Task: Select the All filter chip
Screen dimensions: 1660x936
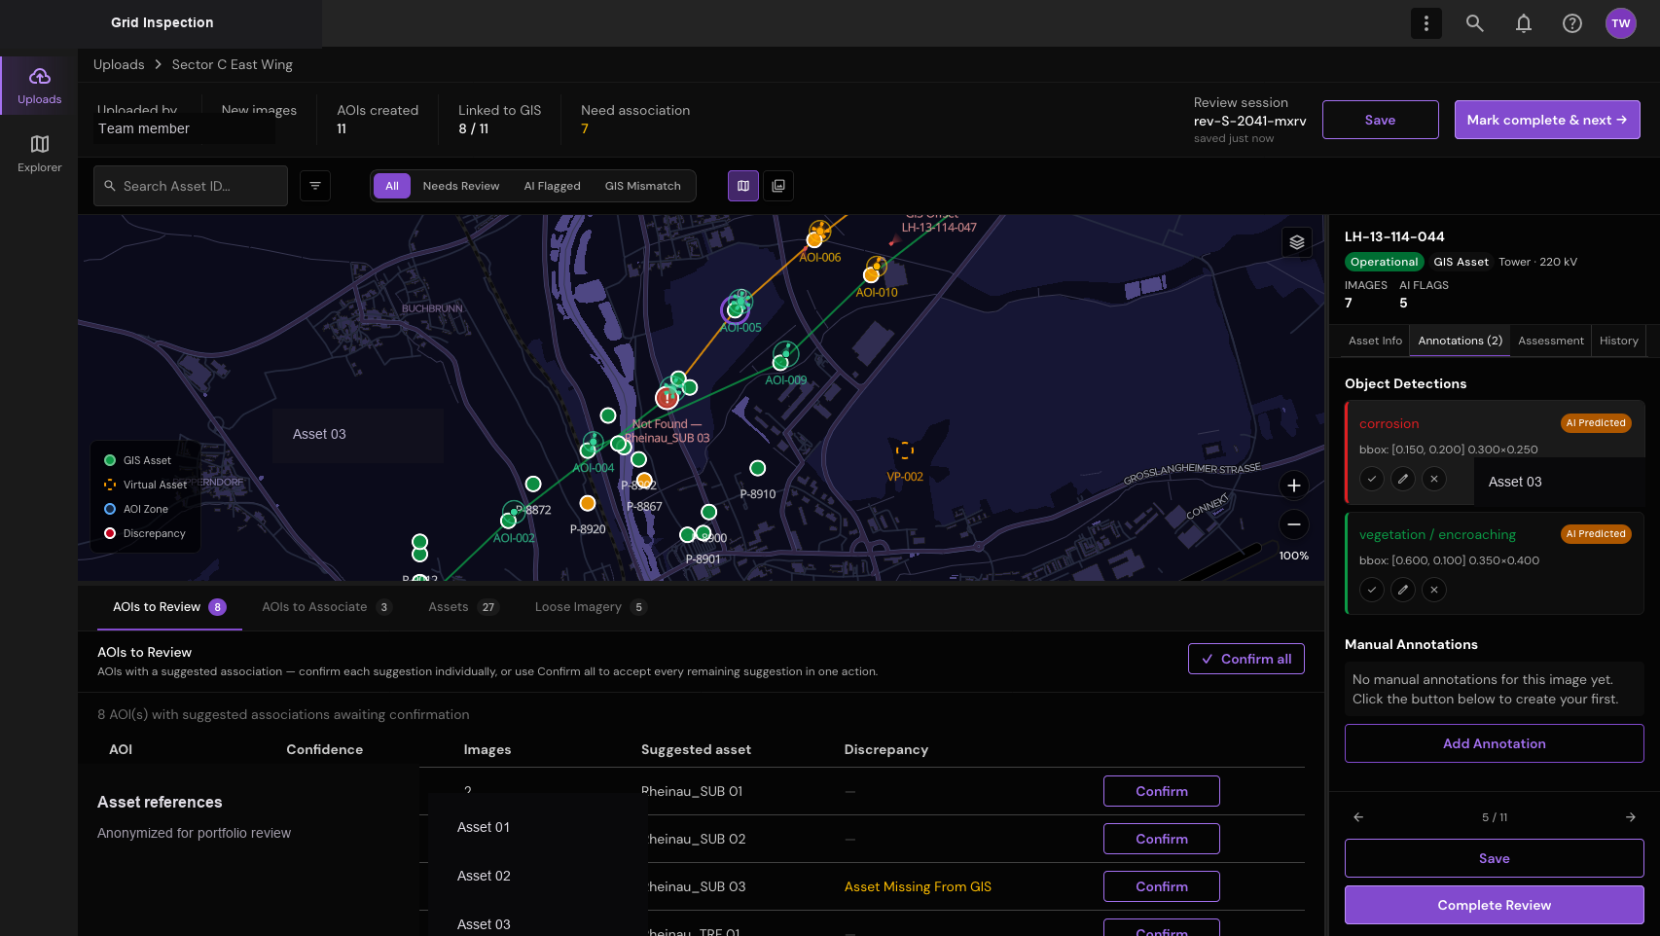Action: pos(392,186)
